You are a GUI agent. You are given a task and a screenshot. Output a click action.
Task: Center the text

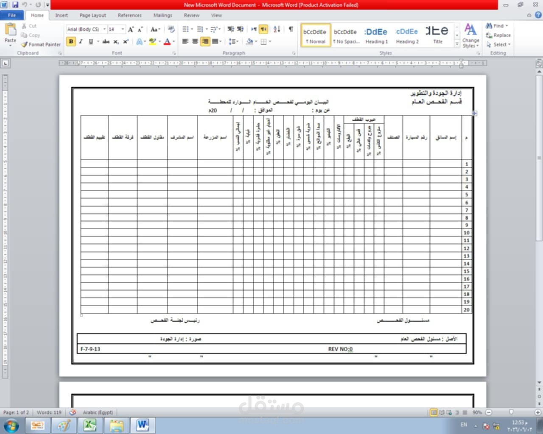pos(195,42)
